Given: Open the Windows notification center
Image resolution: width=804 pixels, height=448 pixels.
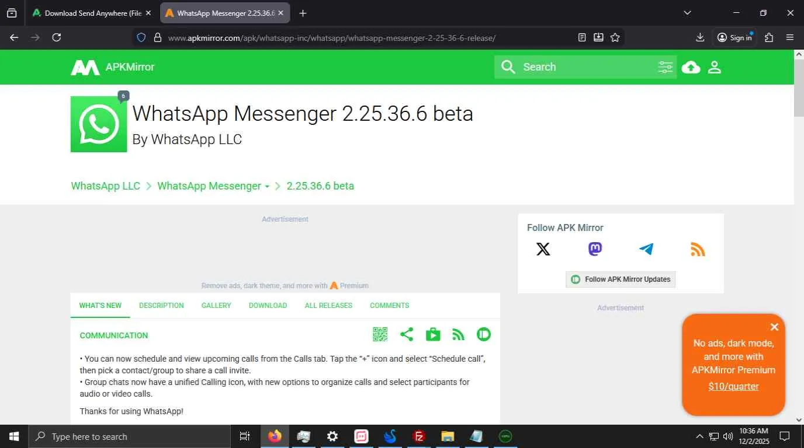Looking at the screenshot, I should coord(785,436).
